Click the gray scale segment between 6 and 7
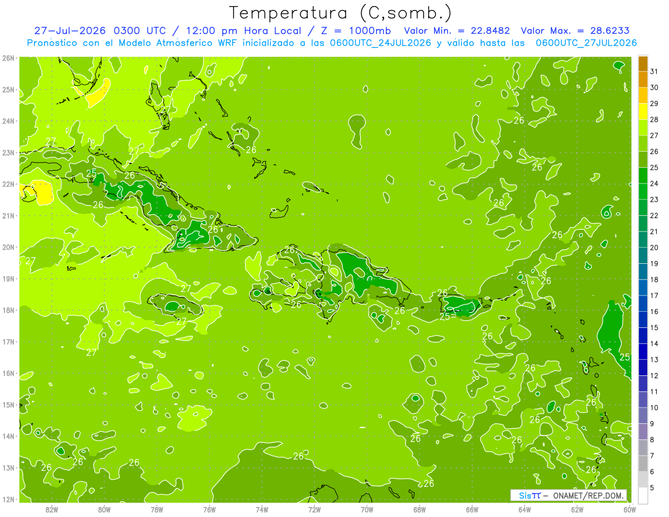 coord(643,463)
